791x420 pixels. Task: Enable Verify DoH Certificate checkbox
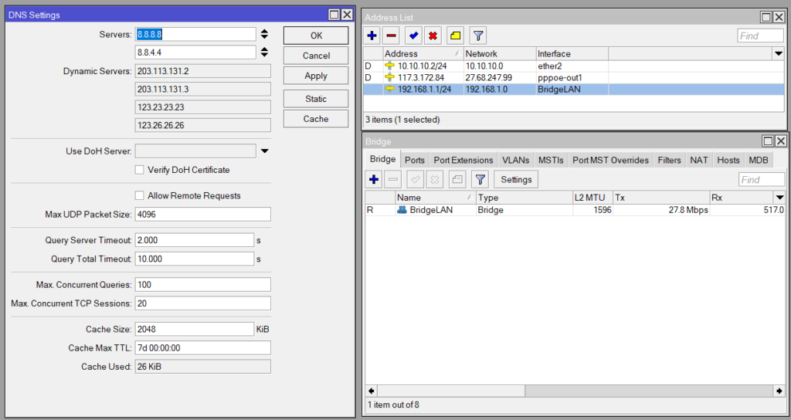(140, 170)
